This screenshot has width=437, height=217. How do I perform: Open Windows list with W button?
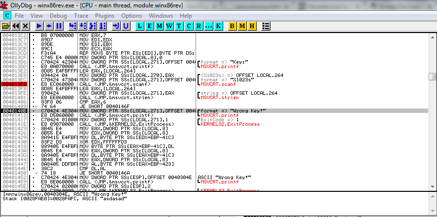169,26
